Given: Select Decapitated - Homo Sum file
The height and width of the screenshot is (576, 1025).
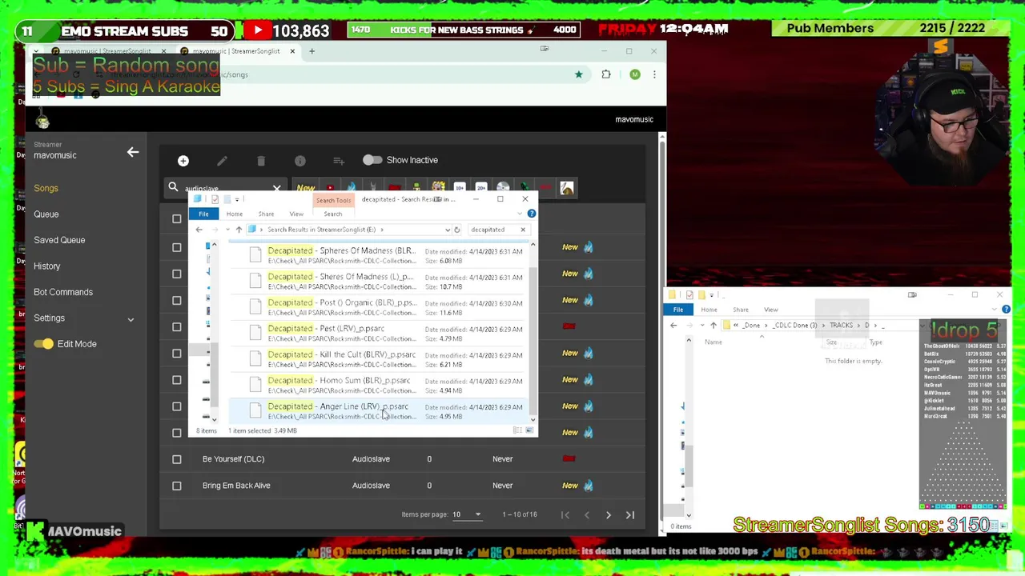Looking at the screenshot, I should (377, 386).
